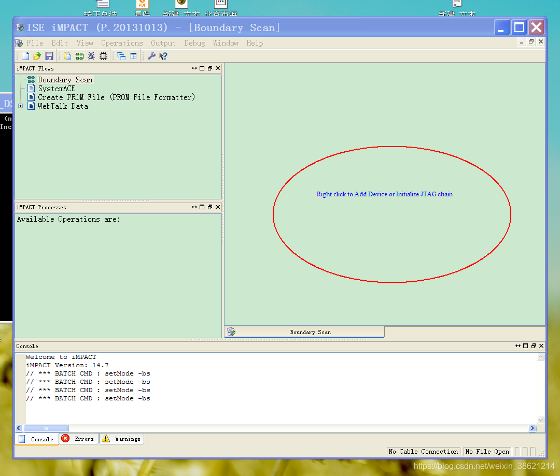
Task: Click the New Project toolbar icon
Action: click(25, 56)
